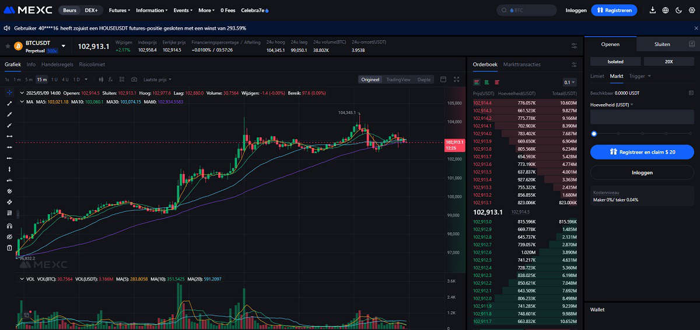Click the magnet snap tool in chart sidebar
Screen dimensions: 700x330
pos(9,226)
